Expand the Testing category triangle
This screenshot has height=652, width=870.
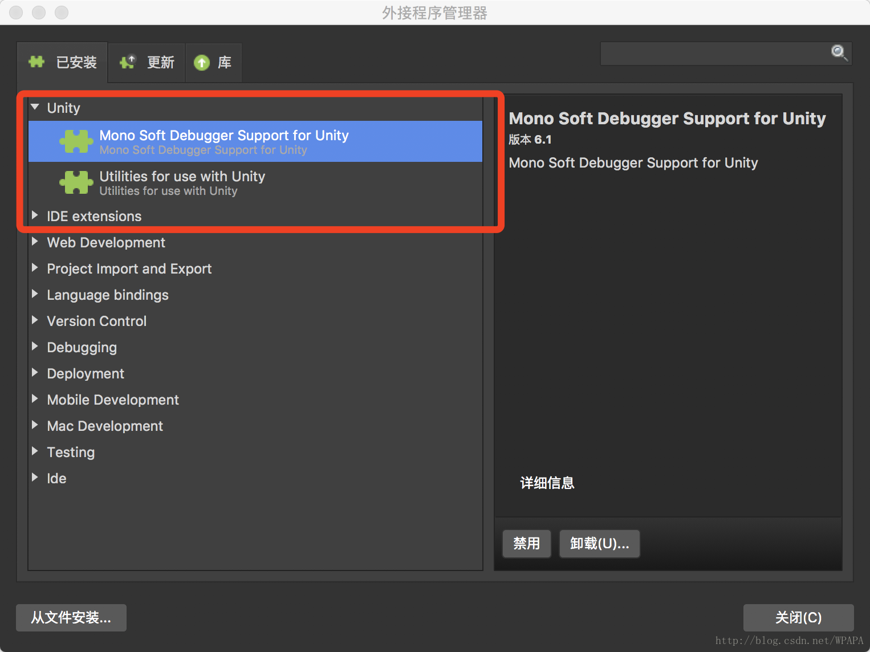point(35,451)
